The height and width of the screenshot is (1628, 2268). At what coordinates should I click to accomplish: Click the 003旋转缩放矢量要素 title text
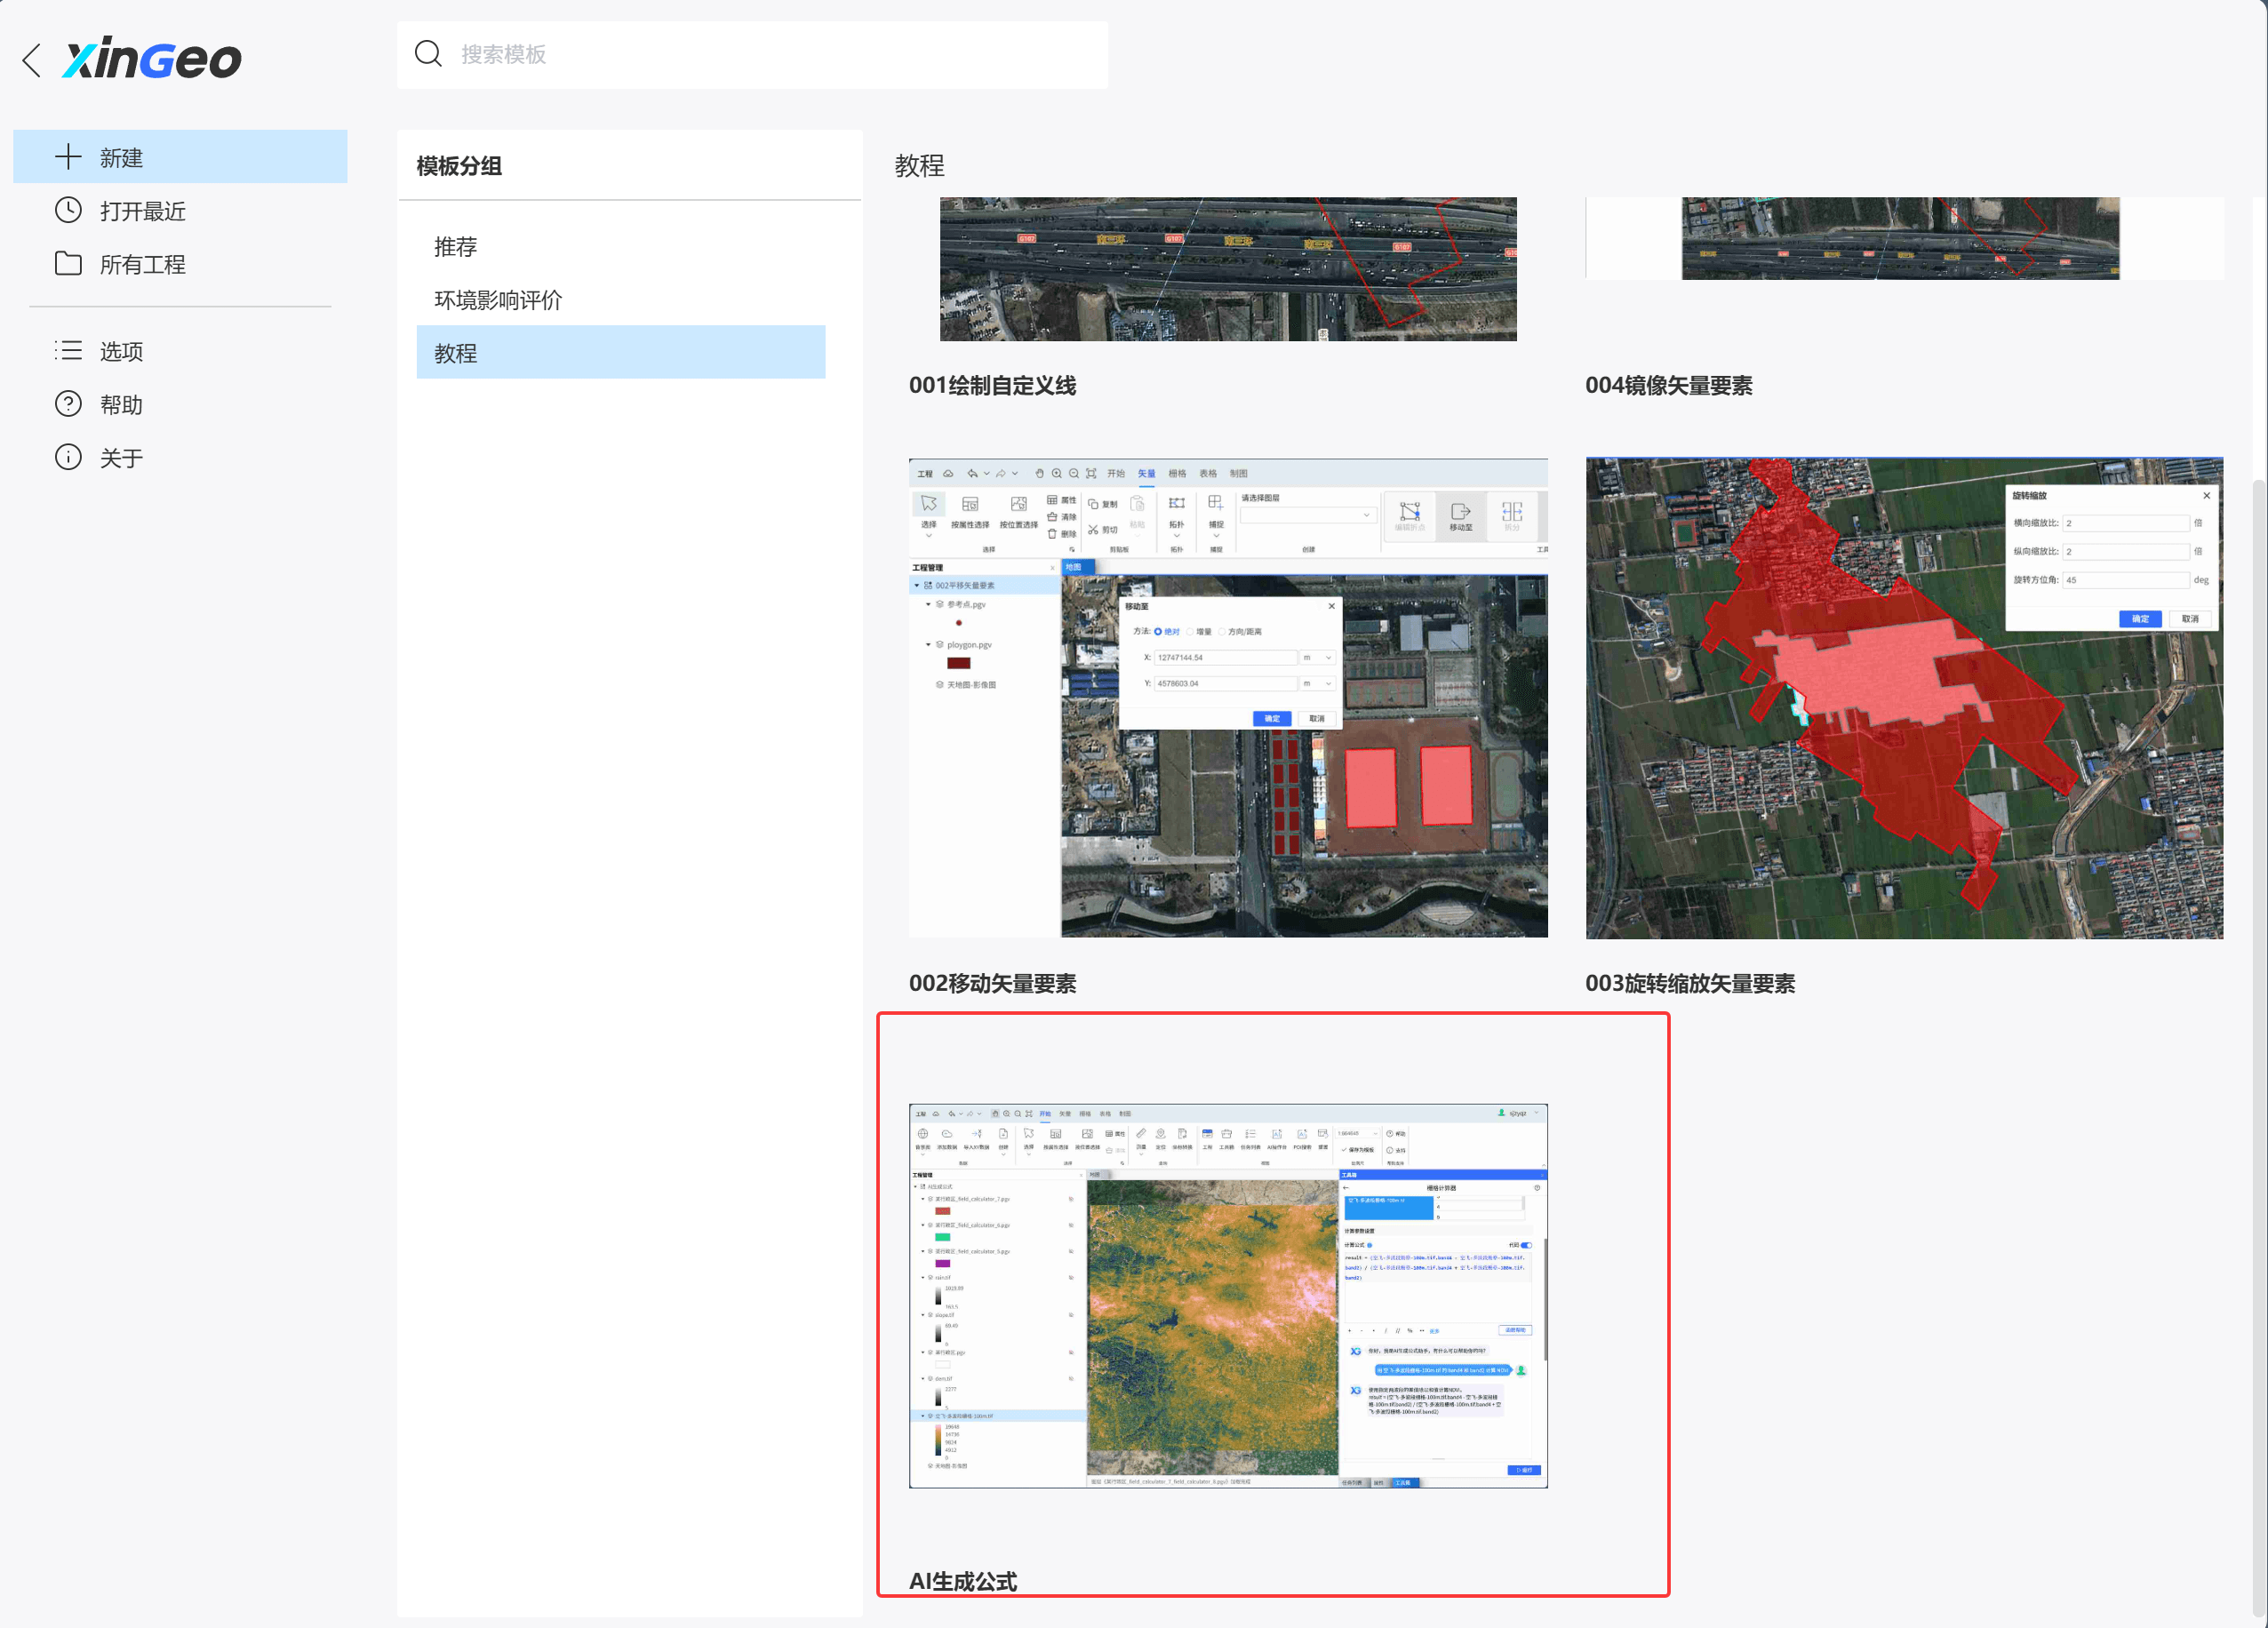[x=1689, y=984]
